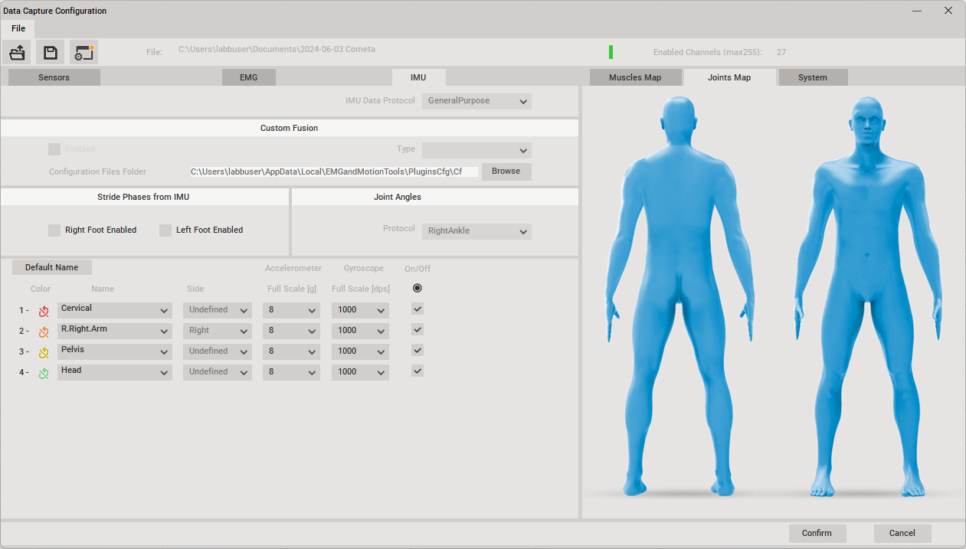
Task: Click the green enabled channels status indicator
Action: point(611,52)
